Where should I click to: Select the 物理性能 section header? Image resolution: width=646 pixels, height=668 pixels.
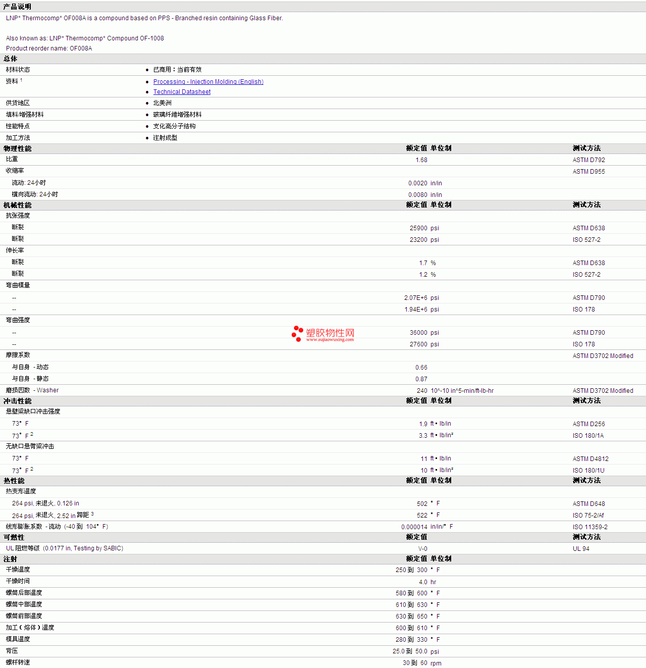coord(17,148)
